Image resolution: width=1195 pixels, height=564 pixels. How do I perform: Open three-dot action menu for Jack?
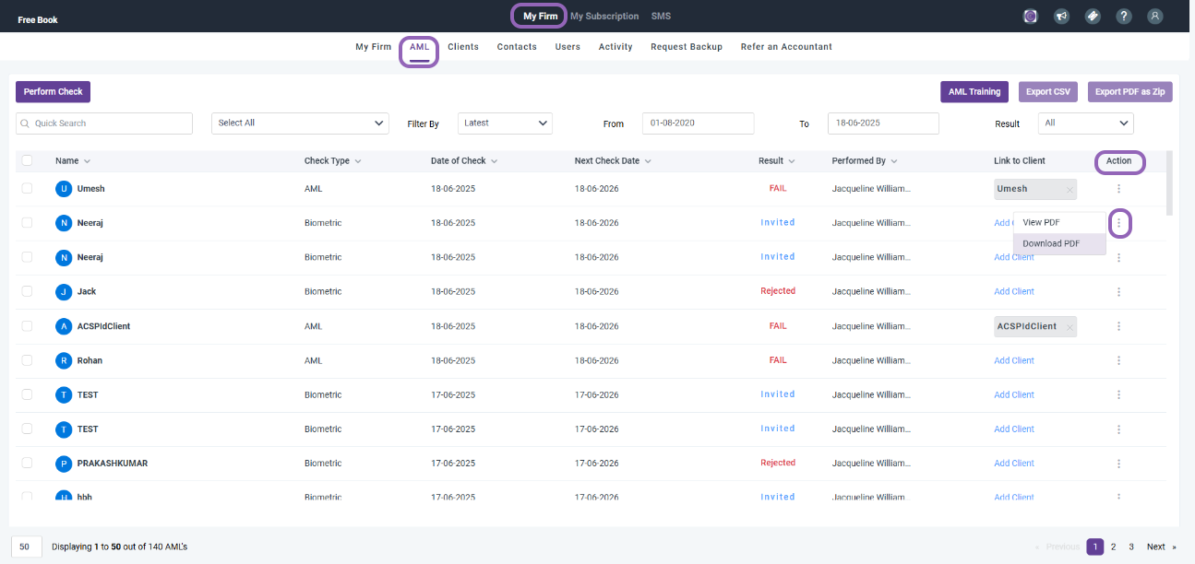click(x=1118, y=292)
